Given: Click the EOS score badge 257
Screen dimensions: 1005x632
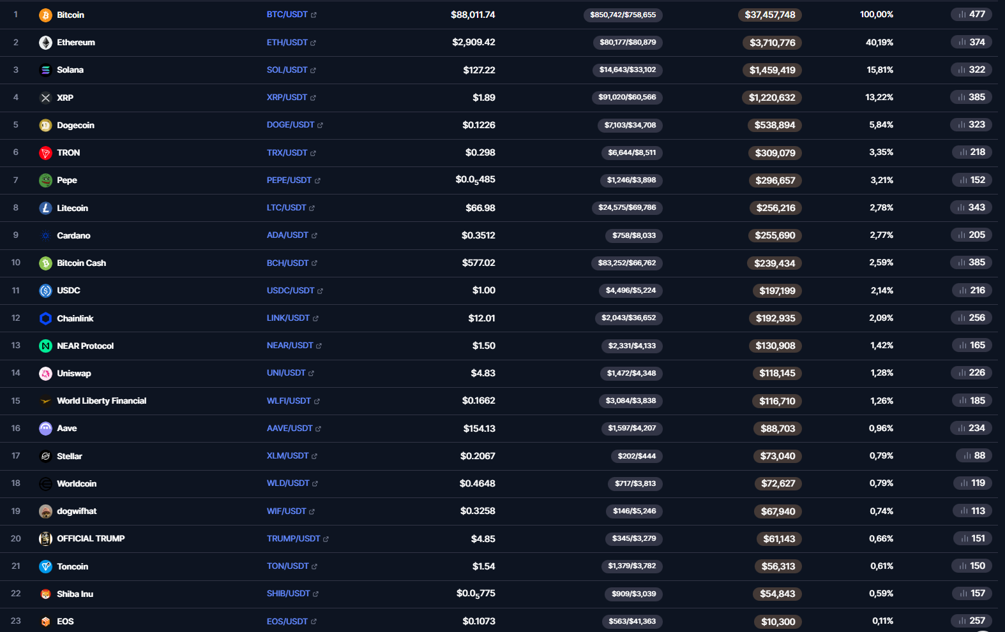Looking at the screenshot, I should (971, 621).
